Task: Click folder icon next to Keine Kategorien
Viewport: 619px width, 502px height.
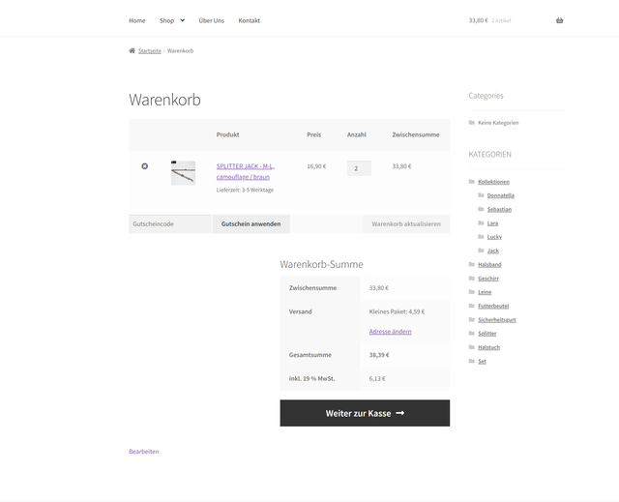Action: [471, 122]
